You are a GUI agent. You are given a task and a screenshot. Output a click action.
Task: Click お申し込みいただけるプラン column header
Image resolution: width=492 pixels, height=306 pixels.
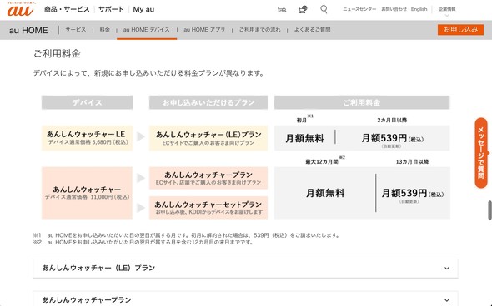point(208,102)
